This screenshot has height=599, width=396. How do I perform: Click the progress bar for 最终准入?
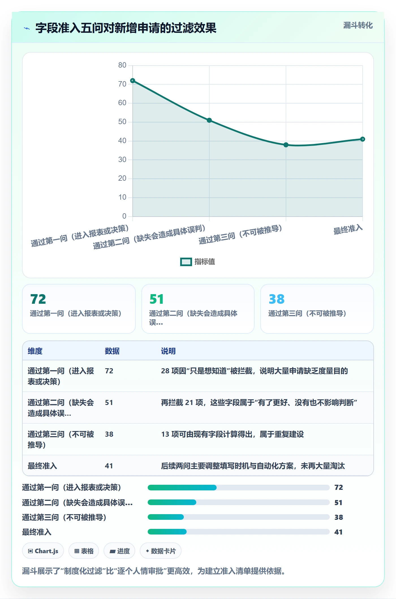coord(239,532)
